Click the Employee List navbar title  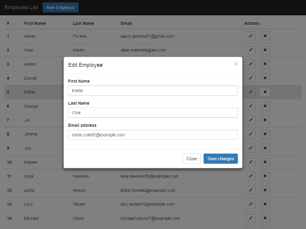(21, 8)
